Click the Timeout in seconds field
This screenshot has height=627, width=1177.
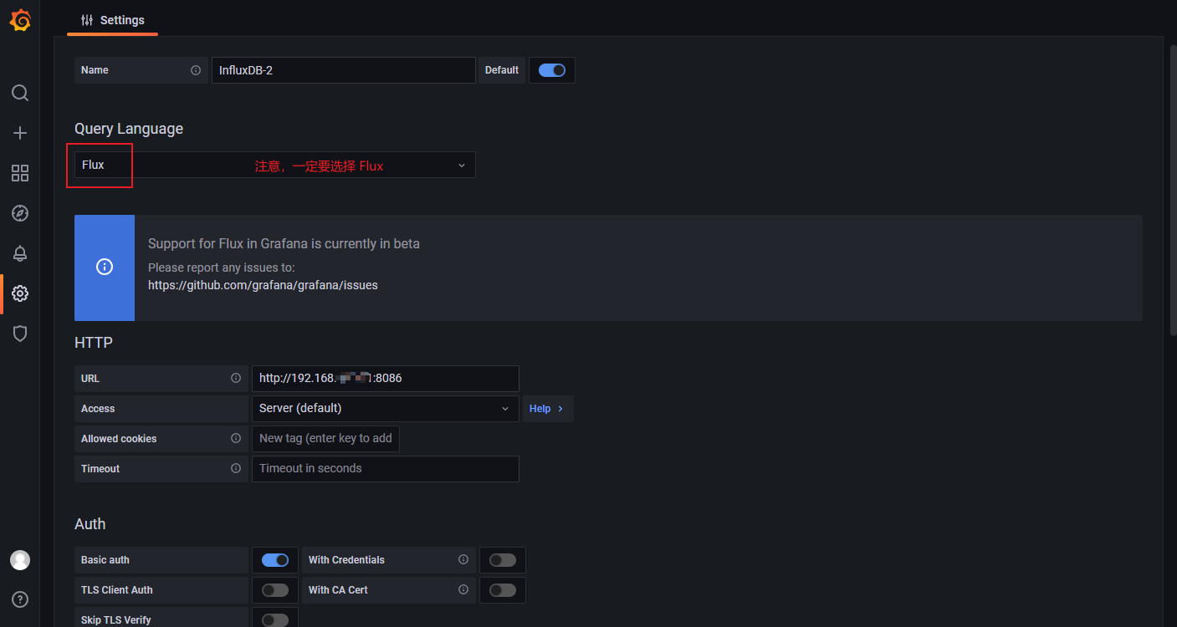pos(386,469)
